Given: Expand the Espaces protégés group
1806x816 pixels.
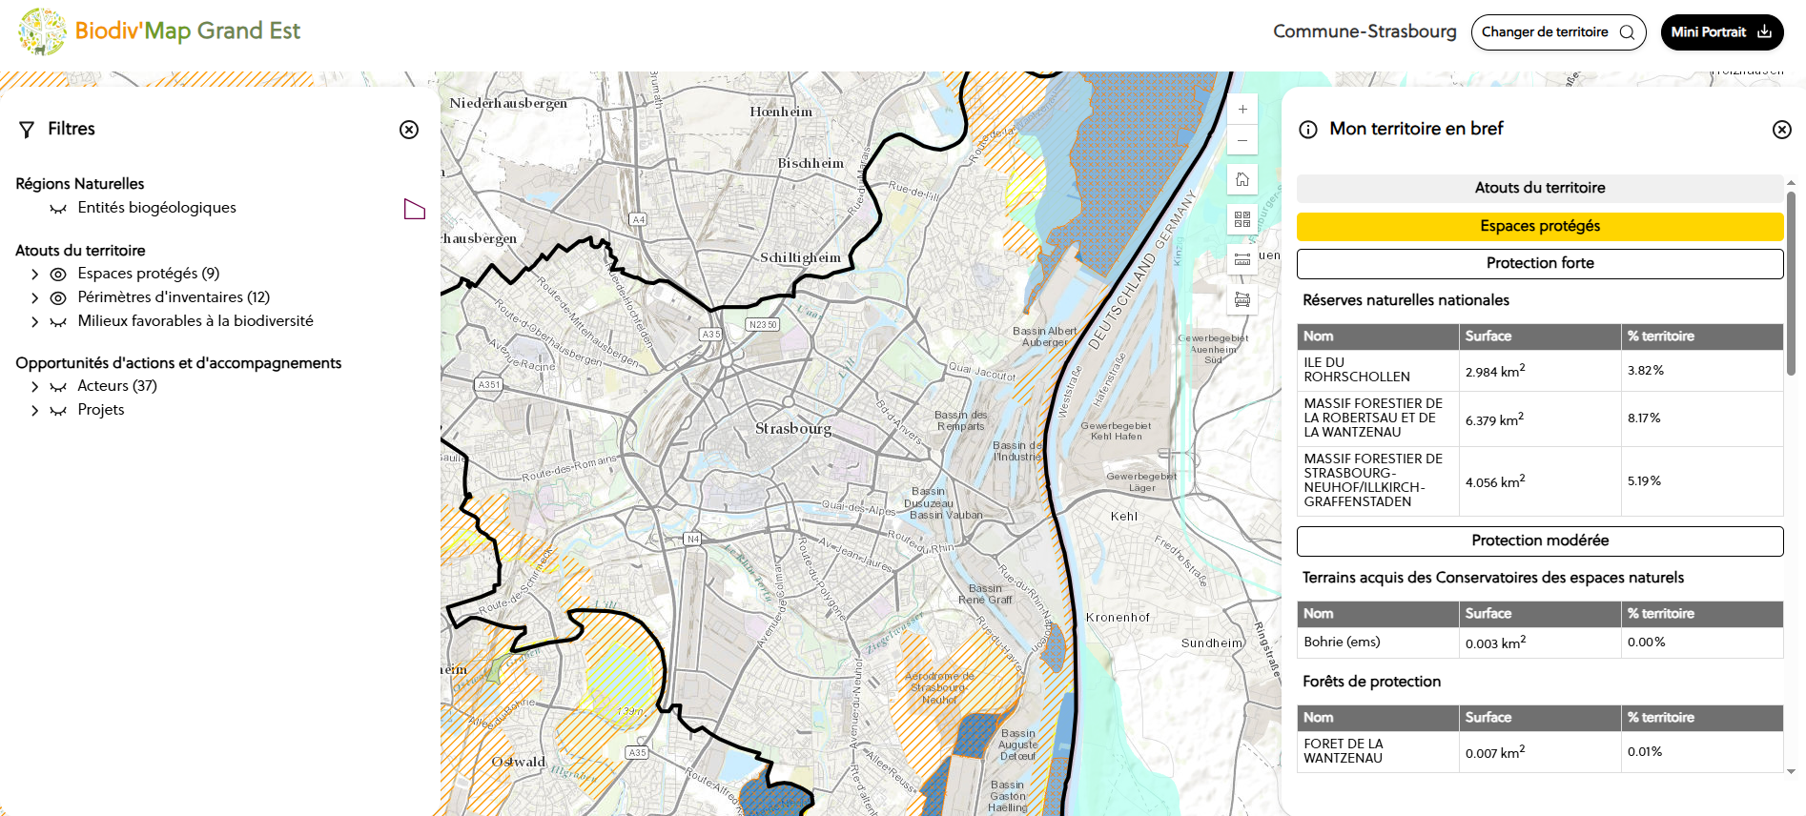Looking at the screenshot, I should pyautogui.click(x=35, y=275).
